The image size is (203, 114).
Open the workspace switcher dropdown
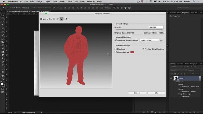(x=189, y=8)
